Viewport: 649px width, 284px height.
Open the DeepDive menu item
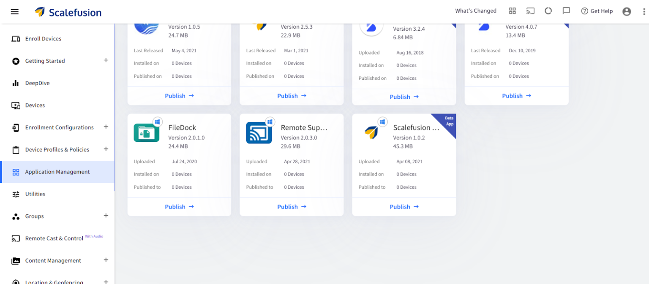click(x=37, y=83)
